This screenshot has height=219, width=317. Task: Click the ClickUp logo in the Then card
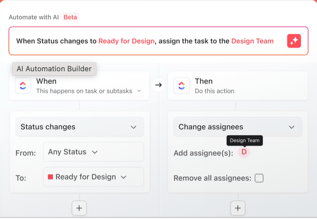(x=182, y=86)
